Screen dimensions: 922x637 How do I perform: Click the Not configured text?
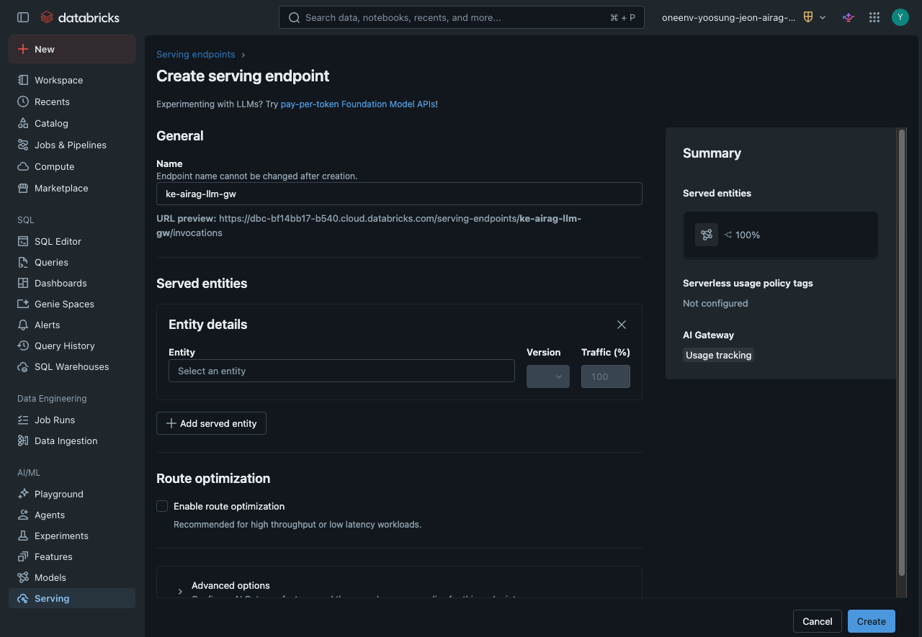click(715, 303)
